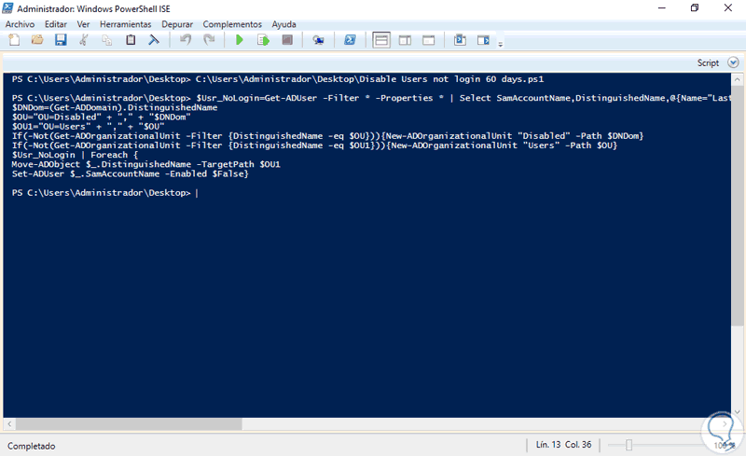This screenshot has height=456, width=746.
Task: Adjust the zoom slider in status bar
Action: click(629, 445)
